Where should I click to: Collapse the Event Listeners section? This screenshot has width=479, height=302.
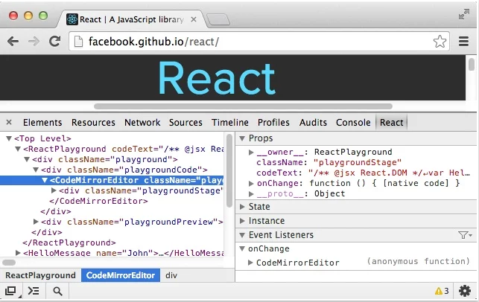242,235
